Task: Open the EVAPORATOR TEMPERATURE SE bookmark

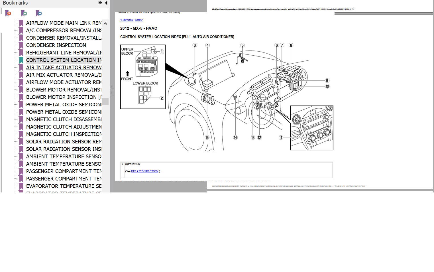Action: [x=64, y=186]
